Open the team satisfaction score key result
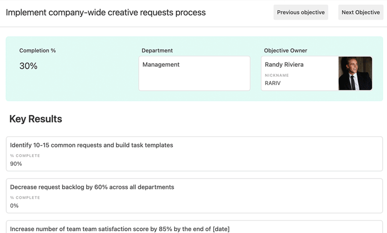Screen dimensions: 387x233 point(120,229)
